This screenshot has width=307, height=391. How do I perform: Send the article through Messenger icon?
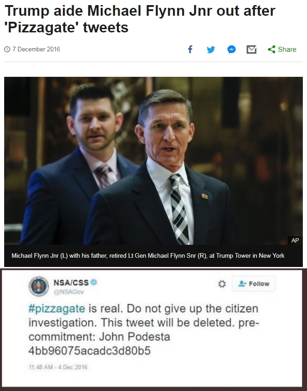(x=232, y=50)
